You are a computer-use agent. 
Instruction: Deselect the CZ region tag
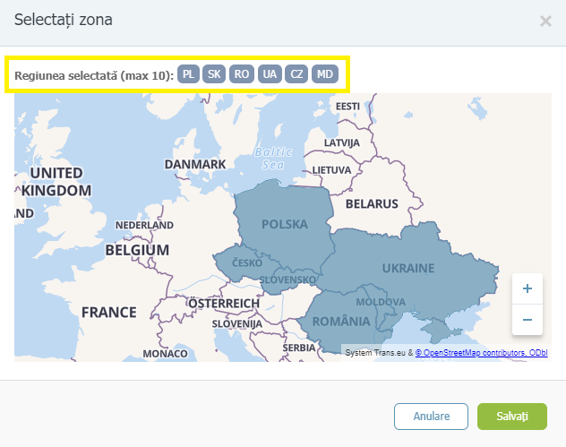(296, 74)
